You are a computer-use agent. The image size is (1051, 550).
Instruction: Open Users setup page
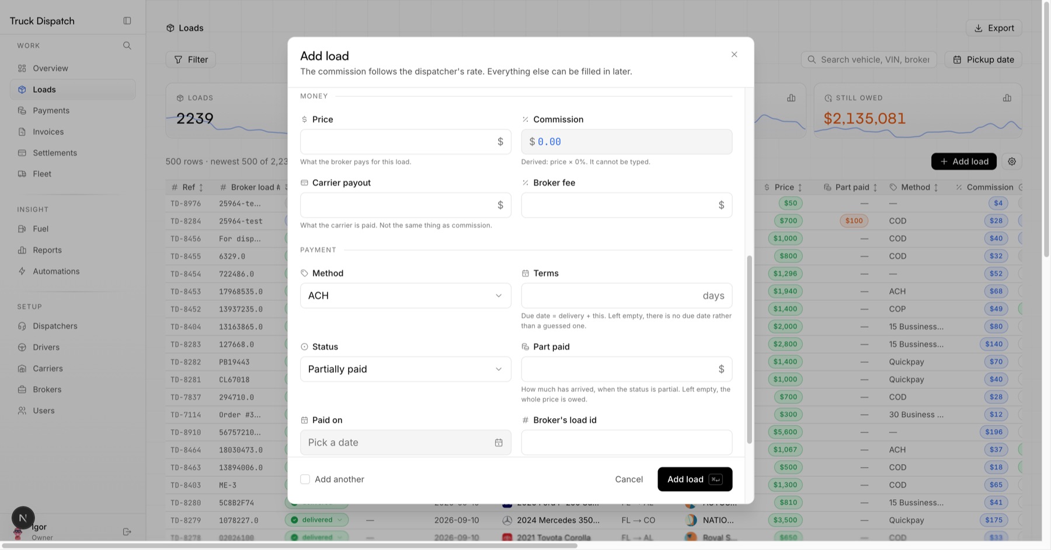(x=73, y=411)
